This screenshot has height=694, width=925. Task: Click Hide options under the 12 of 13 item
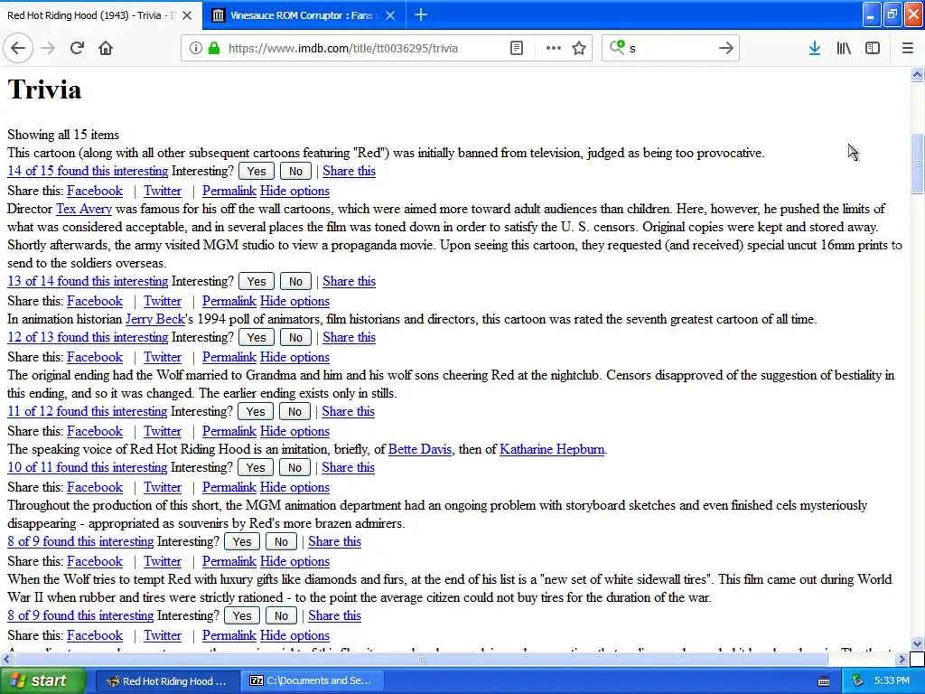coord(295,357)
